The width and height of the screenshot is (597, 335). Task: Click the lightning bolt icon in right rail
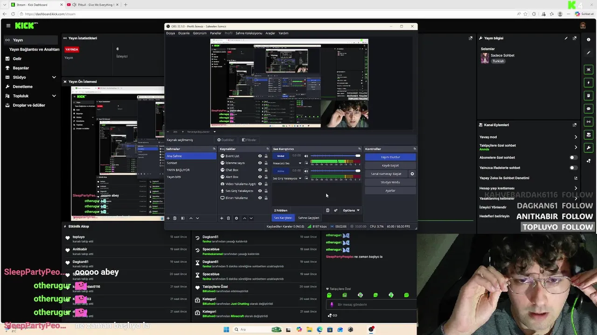pos(589,82)
